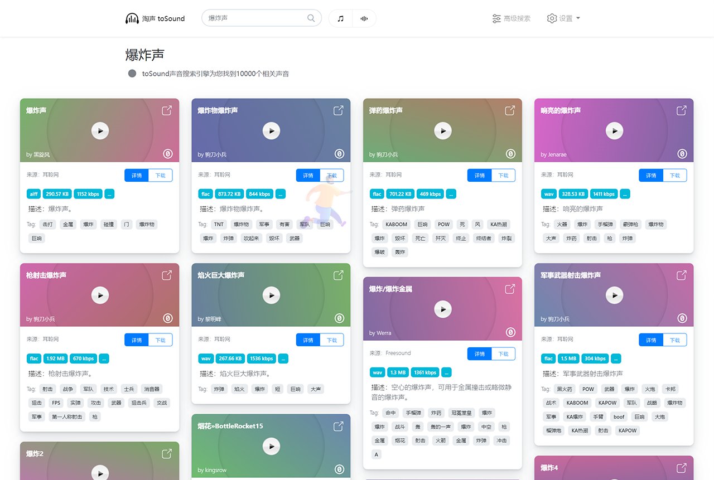Open 爆炸声 card by 黑旋风 in new window
Screen dimensions: 714x480
coord(167,110)
